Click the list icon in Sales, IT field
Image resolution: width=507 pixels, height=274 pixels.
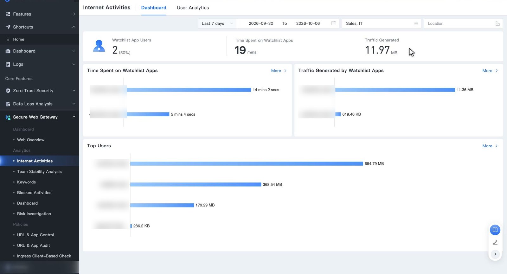coord(416,23)
